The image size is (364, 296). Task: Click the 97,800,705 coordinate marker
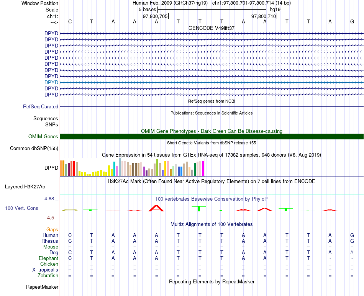pos(155,16)
